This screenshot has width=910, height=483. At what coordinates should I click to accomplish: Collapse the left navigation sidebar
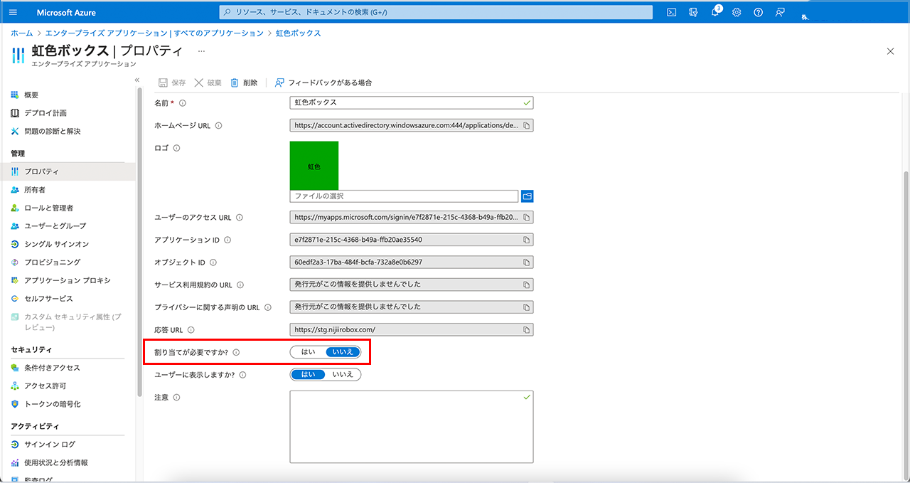136,80
